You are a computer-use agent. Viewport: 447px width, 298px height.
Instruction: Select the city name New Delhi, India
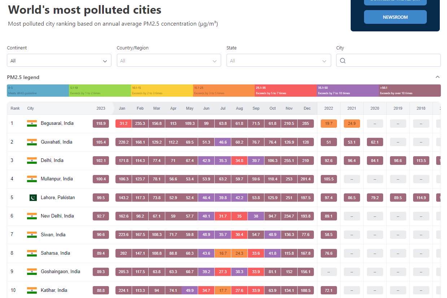click(x=57, y=216)
